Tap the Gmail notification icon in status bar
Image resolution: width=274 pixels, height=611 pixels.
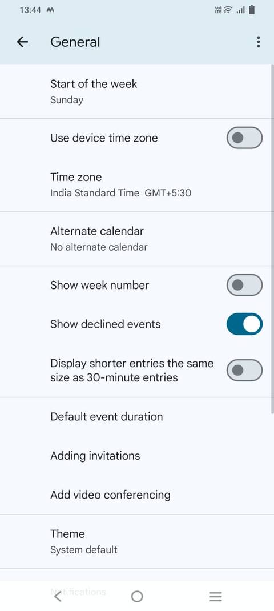pyautogui.click(x=50, y=10)
